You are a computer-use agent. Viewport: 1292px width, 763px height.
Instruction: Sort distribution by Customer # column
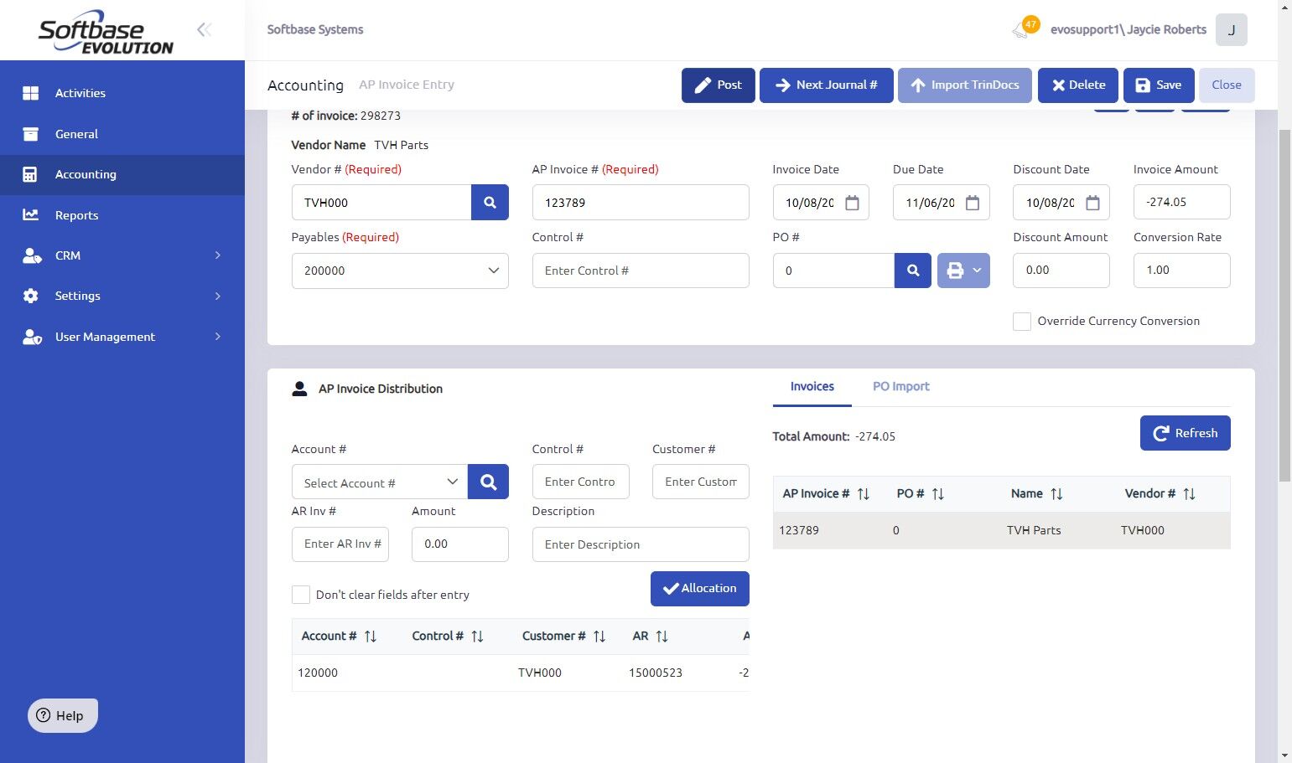tap(599, 637)
